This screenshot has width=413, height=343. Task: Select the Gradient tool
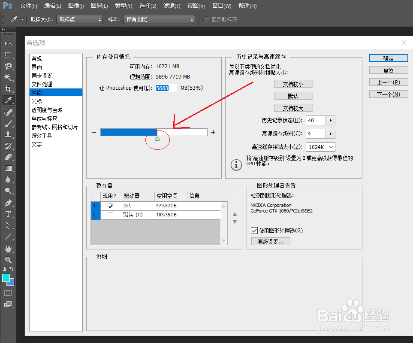click(8, 168)
